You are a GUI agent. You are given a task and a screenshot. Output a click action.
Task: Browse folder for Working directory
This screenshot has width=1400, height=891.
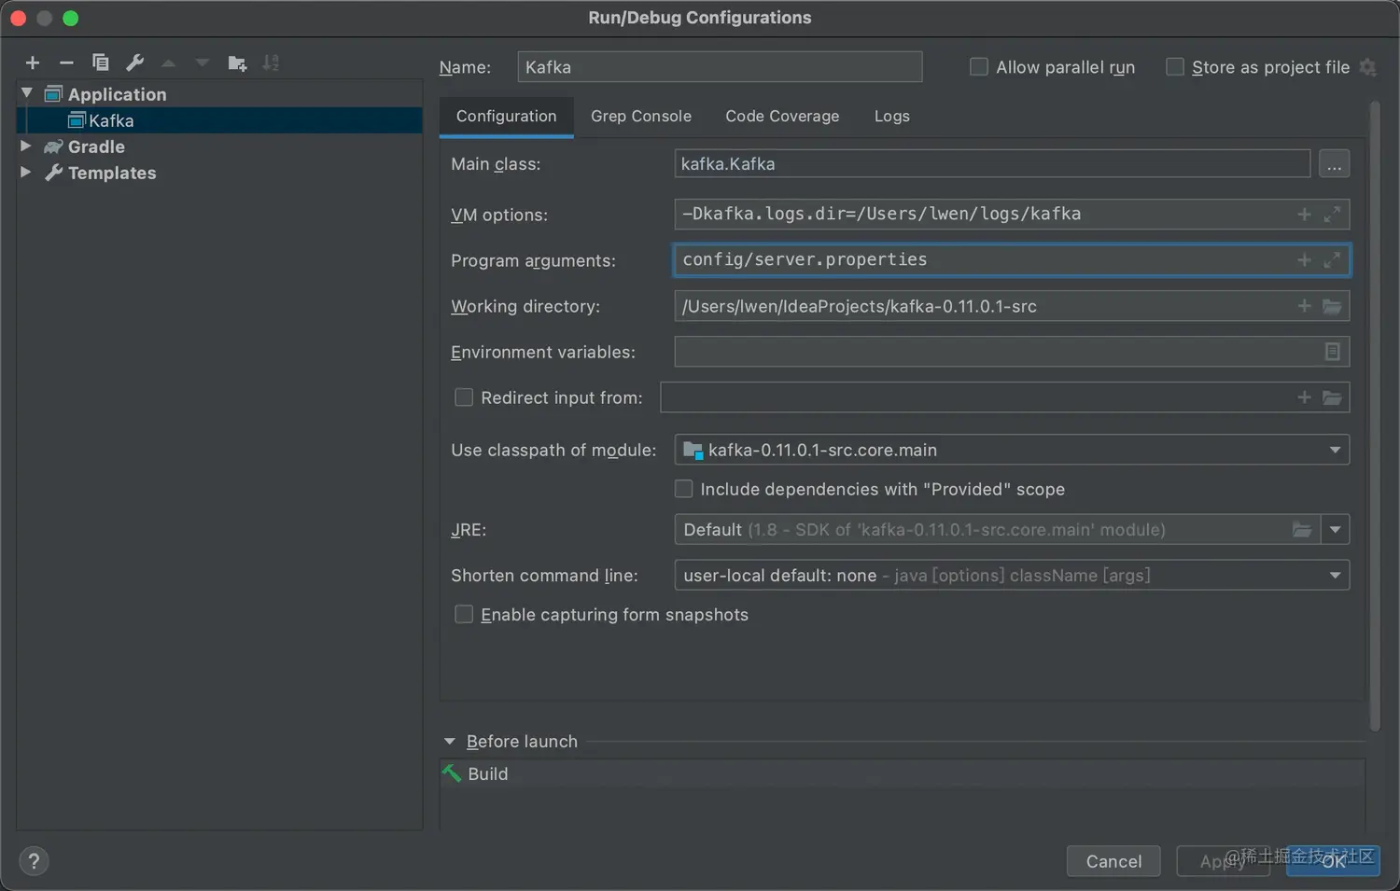click(x=1333, y=306)
